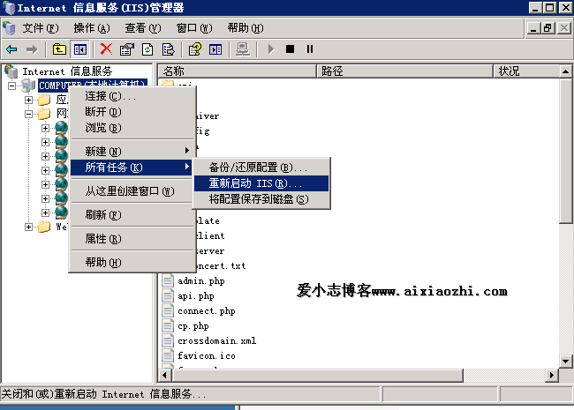
Task: Expand the first website node in tree
Action: coord(45,128)
